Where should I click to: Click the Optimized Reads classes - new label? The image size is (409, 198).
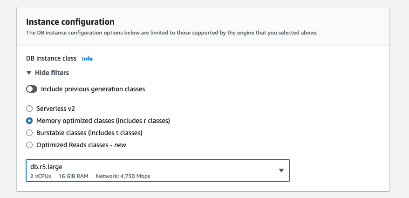(81, 145)
